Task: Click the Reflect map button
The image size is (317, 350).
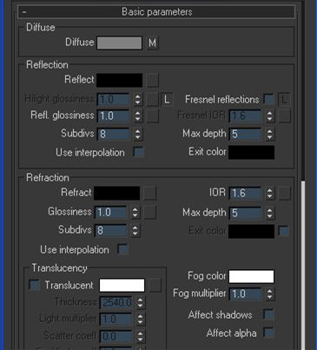Action: tap(152, 80)
